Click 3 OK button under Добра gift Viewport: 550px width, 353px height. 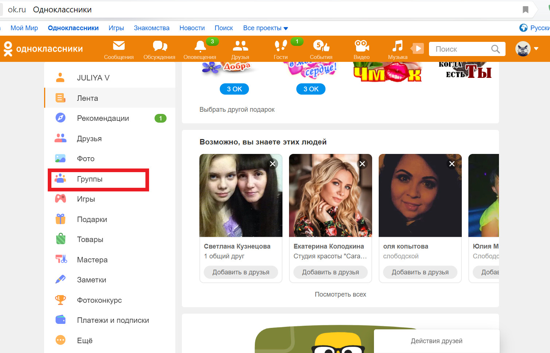(234, 89)
